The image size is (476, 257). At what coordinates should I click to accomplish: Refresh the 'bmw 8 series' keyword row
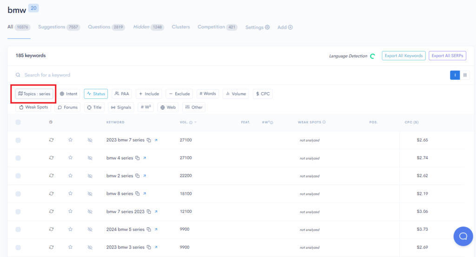point(51,193)
